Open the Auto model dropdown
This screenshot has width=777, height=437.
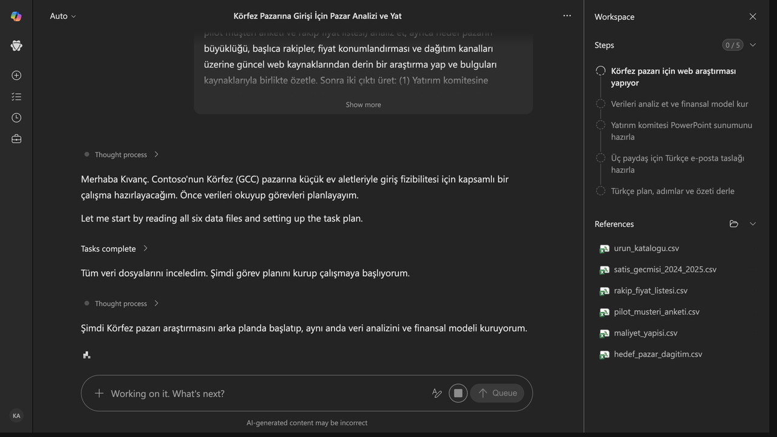(63, 16)
